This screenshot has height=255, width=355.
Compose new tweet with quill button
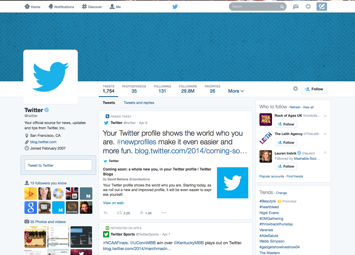point(322,6)
